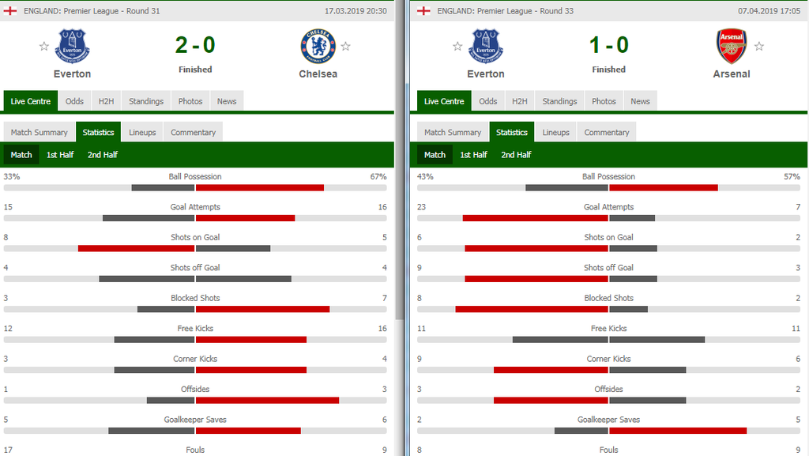
Task: Click the Arsenal club crest
Action: click(x=731, y=46)
